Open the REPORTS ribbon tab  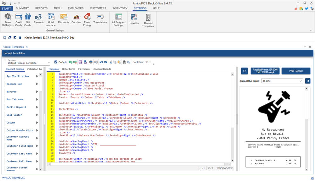[x=41, y=8]
